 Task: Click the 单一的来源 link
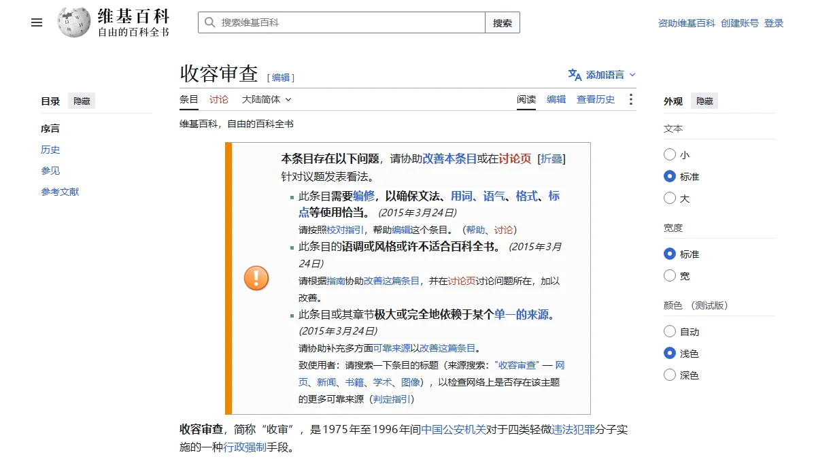point(522,314)
